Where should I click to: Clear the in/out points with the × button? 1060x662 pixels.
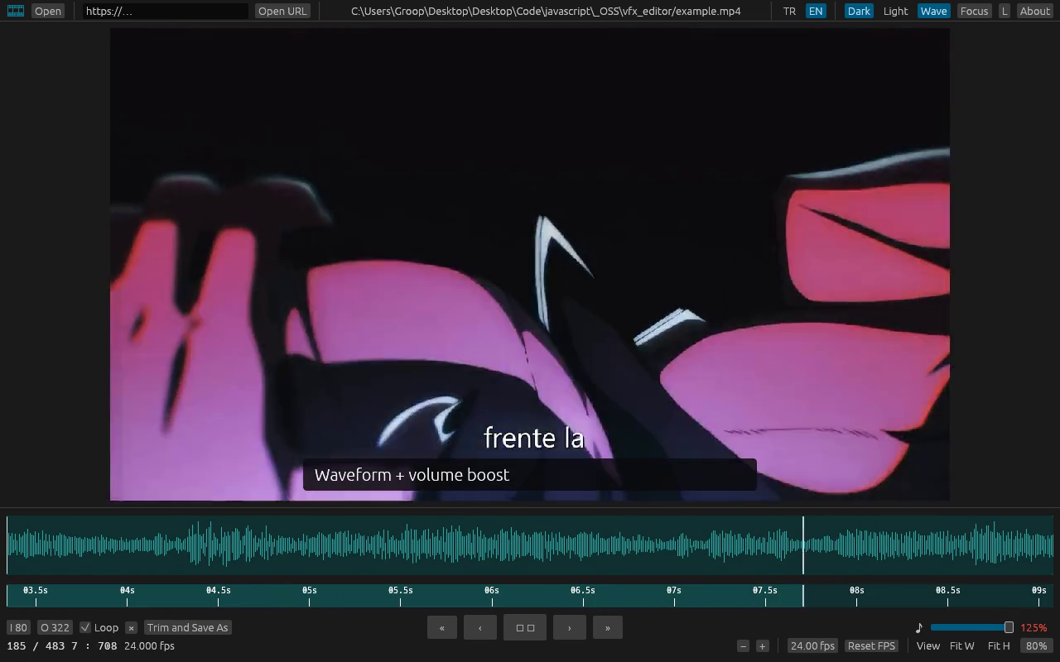(132, 627)
